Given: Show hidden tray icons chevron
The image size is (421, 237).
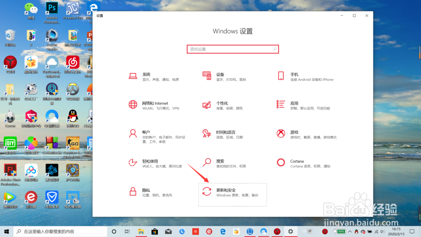Looking at the screenshot, I should (x=350, y=232).
